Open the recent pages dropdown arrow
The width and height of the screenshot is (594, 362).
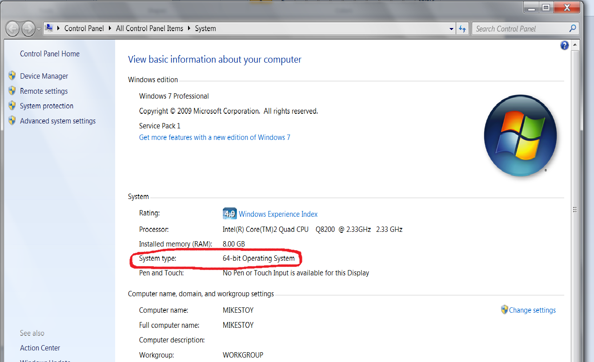click(x=39, y=28)
